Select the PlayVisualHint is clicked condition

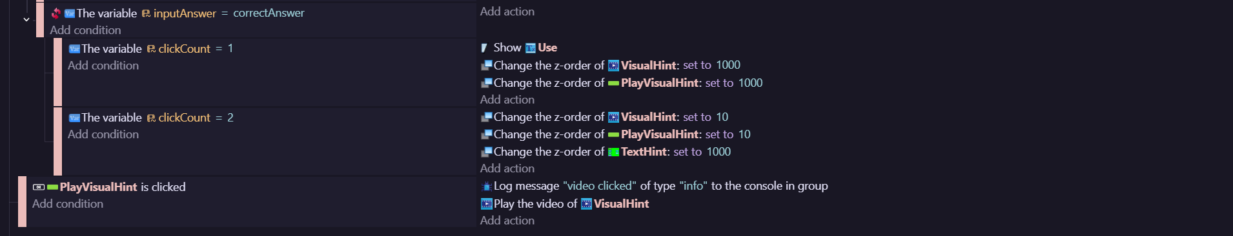(109, 187)
